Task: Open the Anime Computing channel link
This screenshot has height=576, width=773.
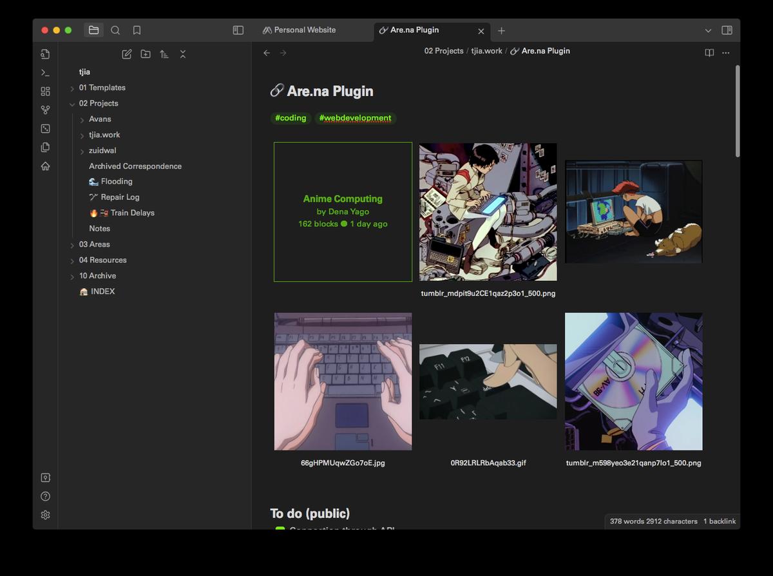Action: 343,199
